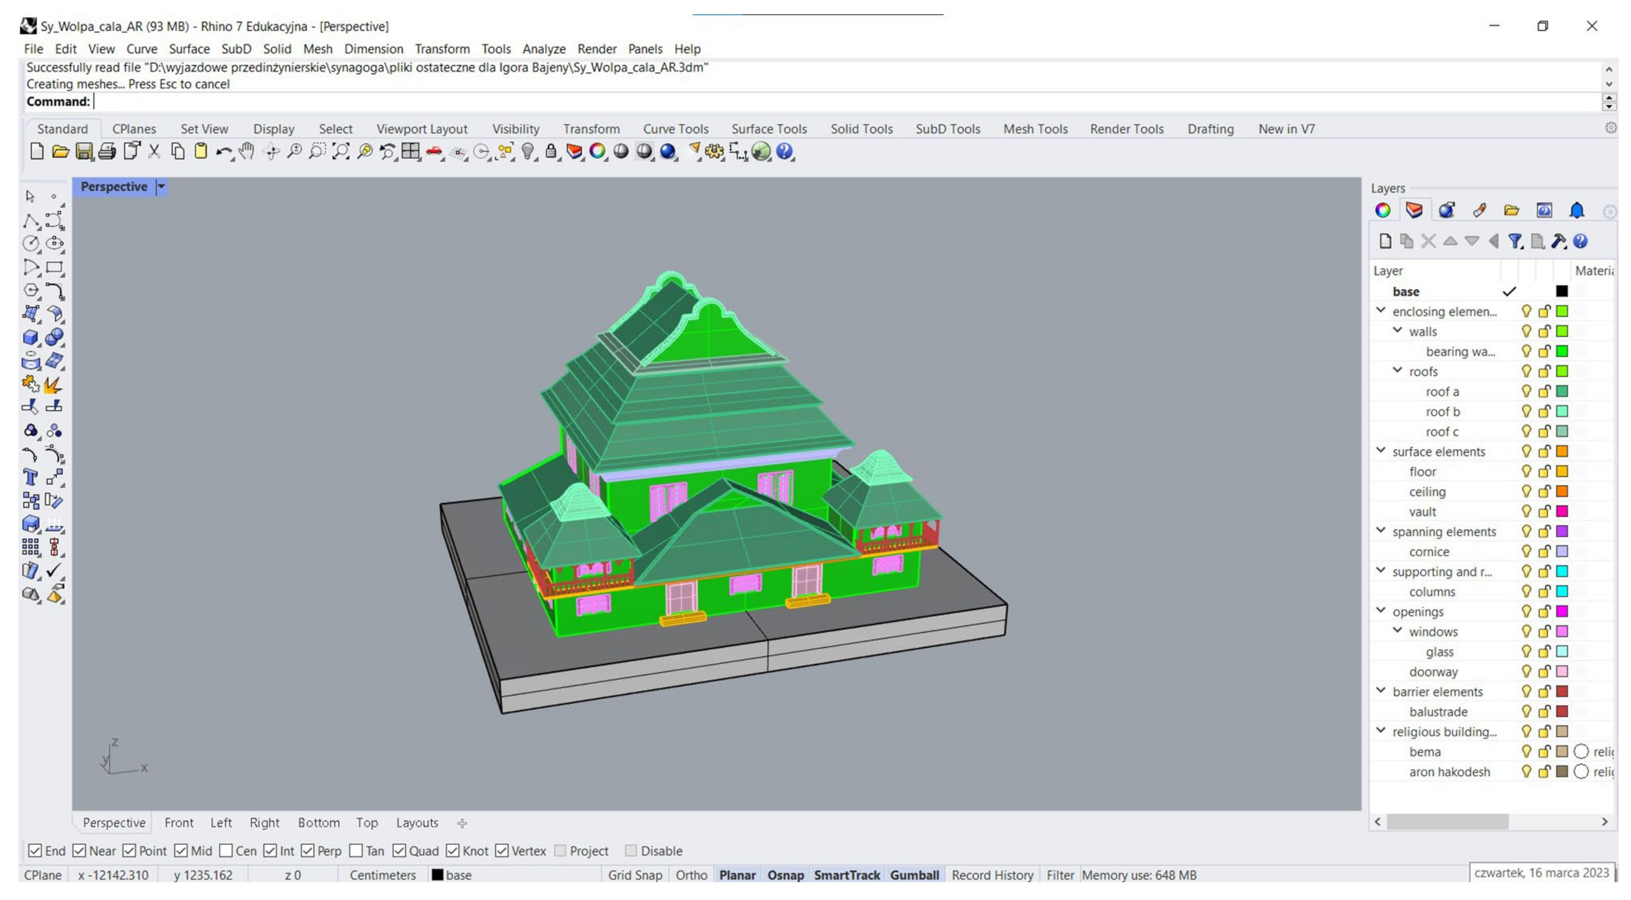Open the Analyze menu
1631x900 pixels.
click(543, 49)
